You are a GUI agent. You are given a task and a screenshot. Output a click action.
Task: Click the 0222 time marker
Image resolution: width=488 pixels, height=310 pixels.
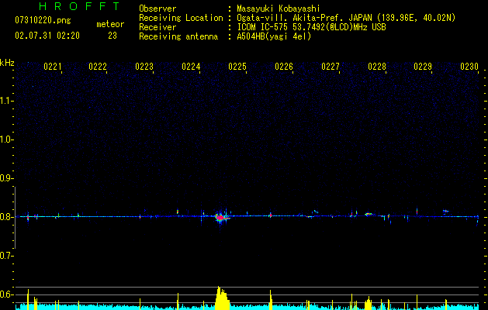(98, 67)
